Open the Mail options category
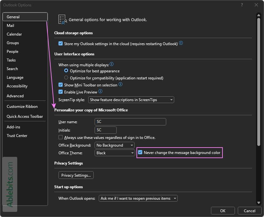This screenshot has width=264, height=217. click(x=25, y=26)
